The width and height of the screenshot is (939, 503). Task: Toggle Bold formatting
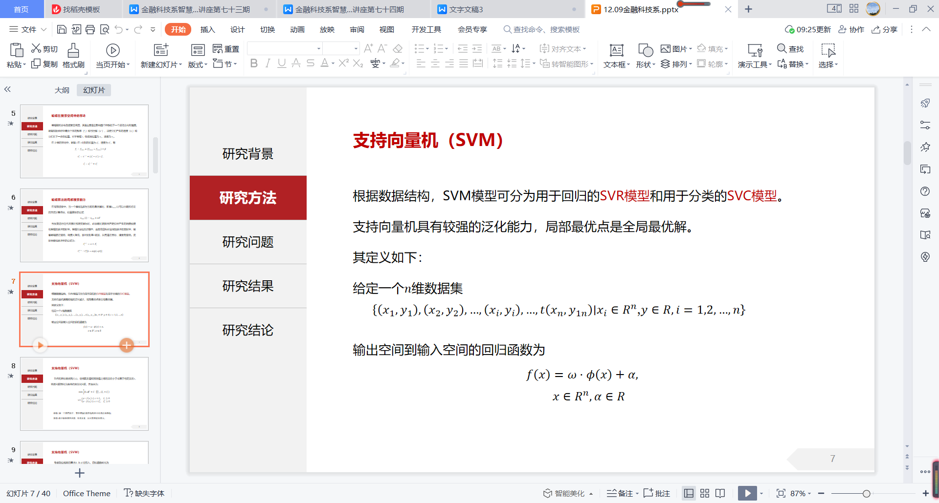tap(254, 63)
